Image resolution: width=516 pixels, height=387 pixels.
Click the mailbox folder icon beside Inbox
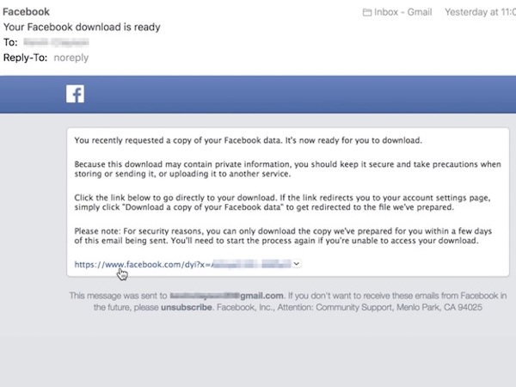click(366, 13)
